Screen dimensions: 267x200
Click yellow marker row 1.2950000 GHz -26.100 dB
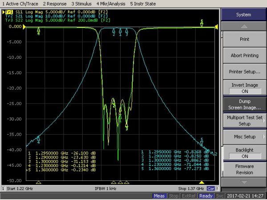[x=62, y=153]
